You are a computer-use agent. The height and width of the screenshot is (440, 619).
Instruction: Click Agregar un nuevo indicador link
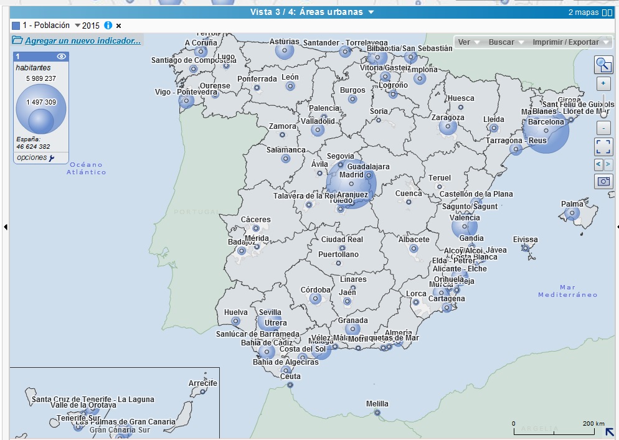[x=83, y=40]
